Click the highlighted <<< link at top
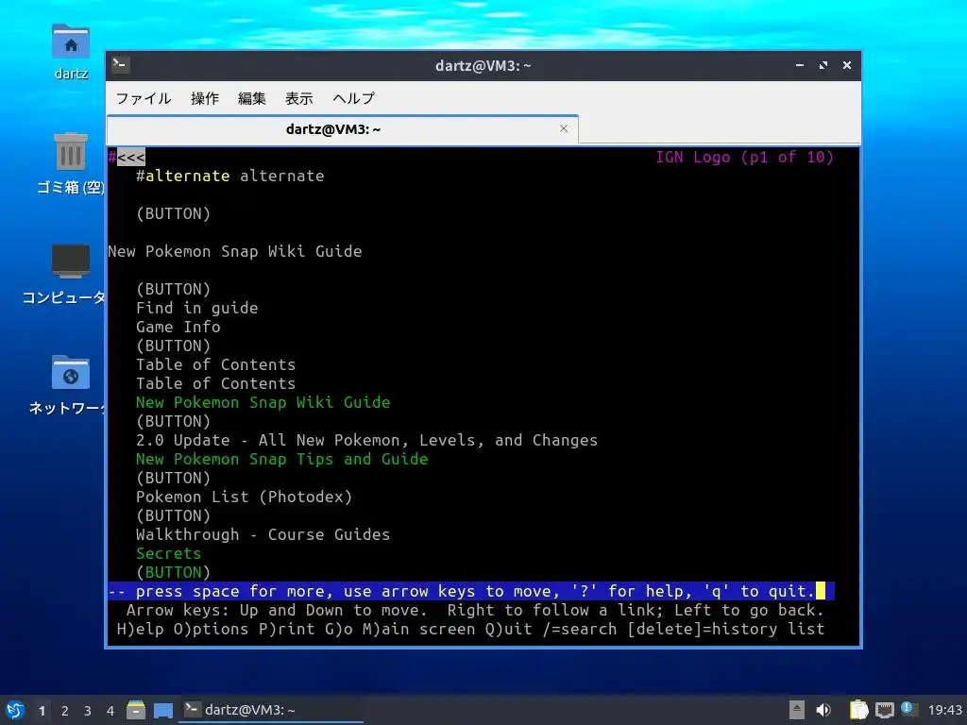967x725 pixels. pos(130,158)
